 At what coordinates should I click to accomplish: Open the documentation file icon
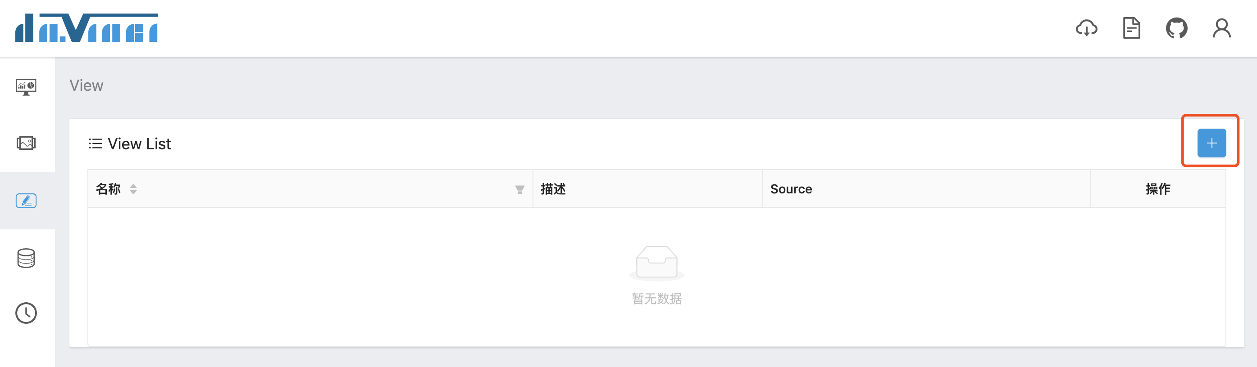click(x=1131, y=28)
